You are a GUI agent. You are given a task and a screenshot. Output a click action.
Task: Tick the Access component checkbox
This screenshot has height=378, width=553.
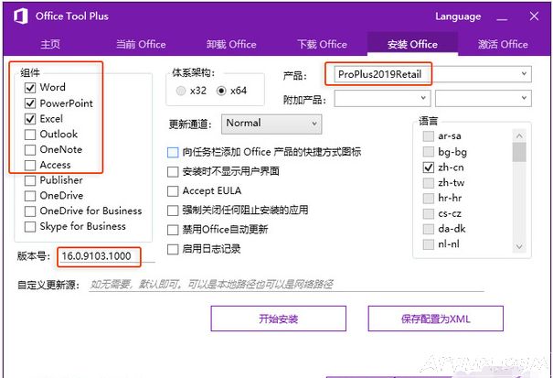[30, 165]
